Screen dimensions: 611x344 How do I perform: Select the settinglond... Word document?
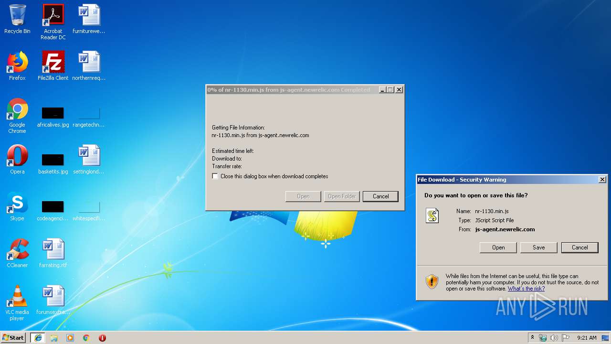pyautogui.click(x=89, y=160)
